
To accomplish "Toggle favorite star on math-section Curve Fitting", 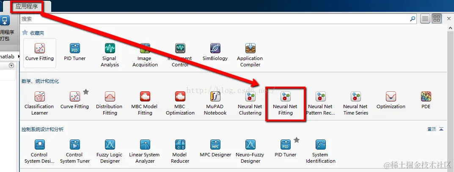I will pyautogui.click(x=86, y=92).
